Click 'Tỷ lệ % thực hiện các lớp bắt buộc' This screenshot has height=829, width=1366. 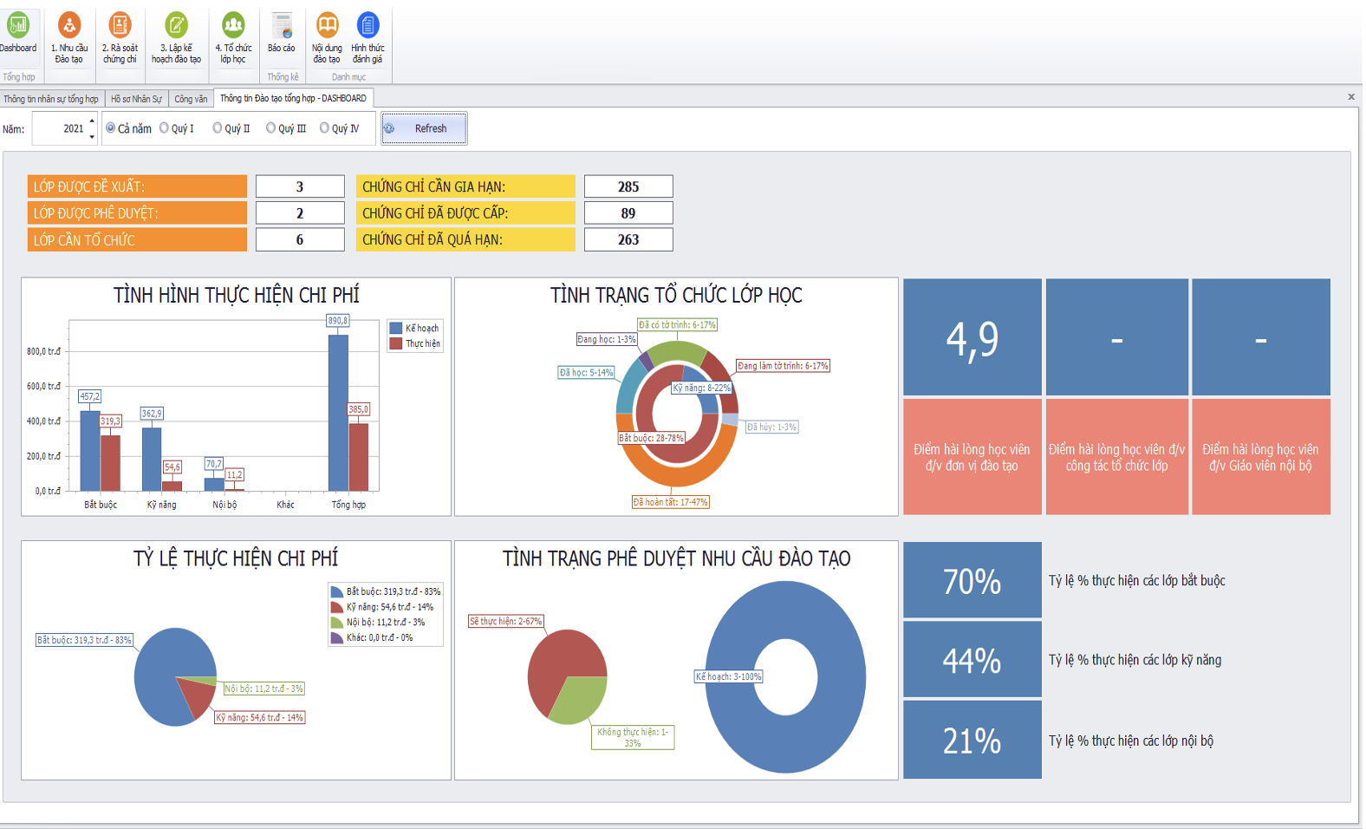tap(1136, 580)
